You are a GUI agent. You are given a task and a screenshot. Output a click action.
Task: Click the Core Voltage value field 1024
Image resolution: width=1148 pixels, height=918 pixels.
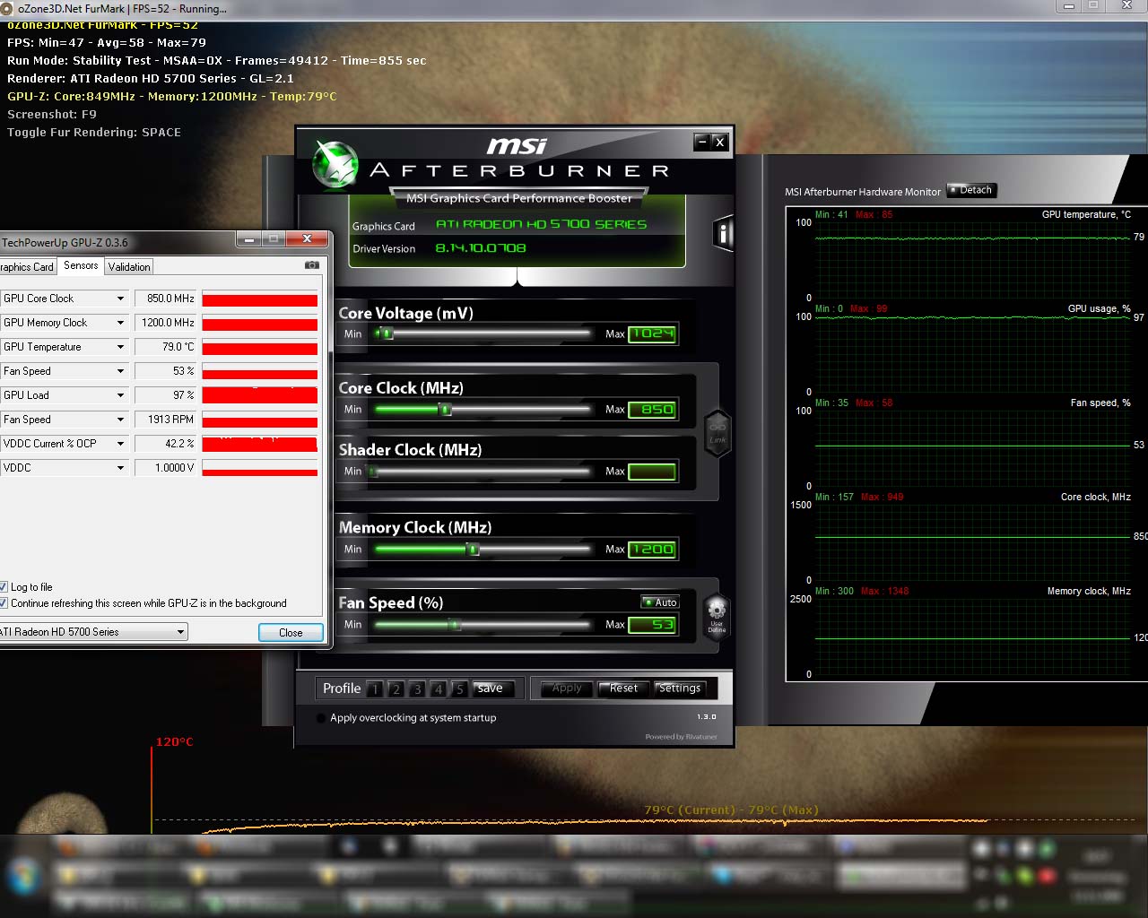(652, 334)
